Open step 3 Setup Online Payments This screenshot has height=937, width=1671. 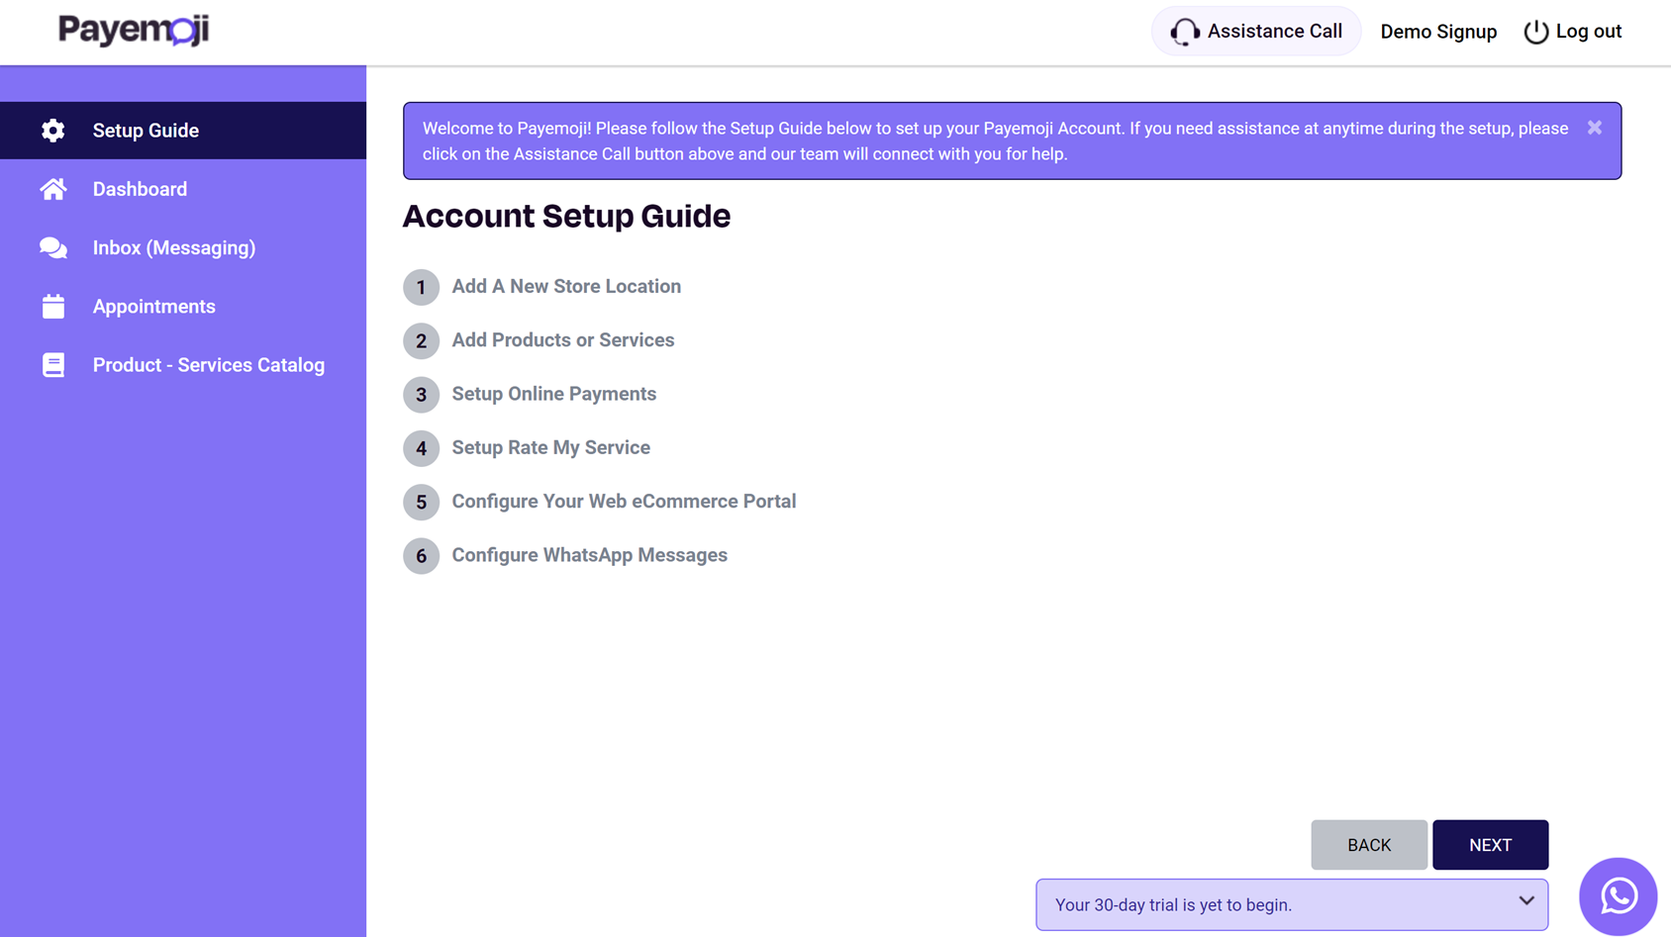coord(553,394)
